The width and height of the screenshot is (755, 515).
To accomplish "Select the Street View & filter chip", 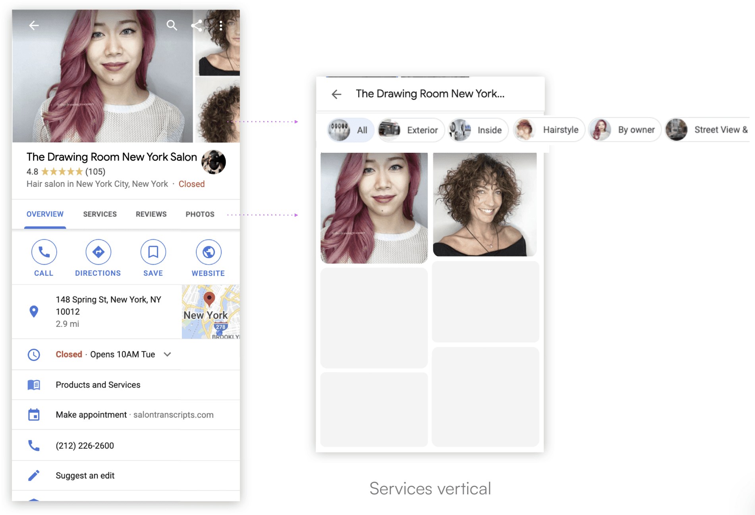I will point(707,130).
